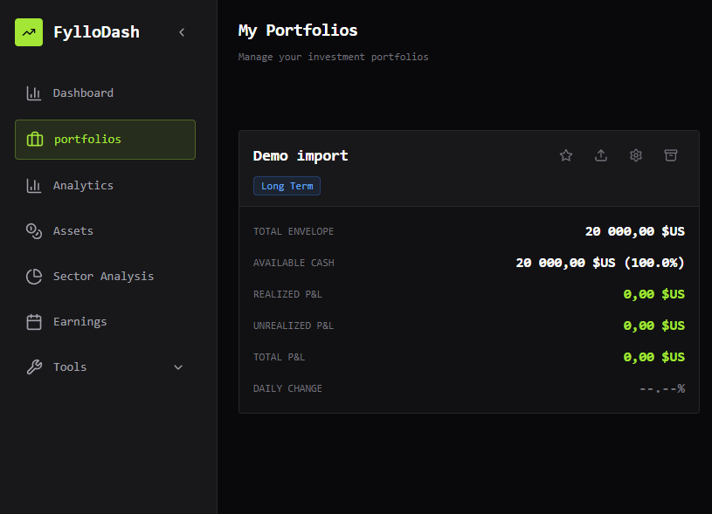The height and width of the screenshot is (514, 712).
Task: Click the export icon on the Demo import card
Action: tap(600, 154)
